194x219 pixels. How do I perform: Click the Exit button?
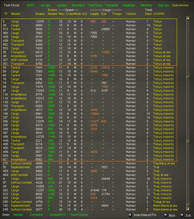pyautogui.click(x=188, y=215)
